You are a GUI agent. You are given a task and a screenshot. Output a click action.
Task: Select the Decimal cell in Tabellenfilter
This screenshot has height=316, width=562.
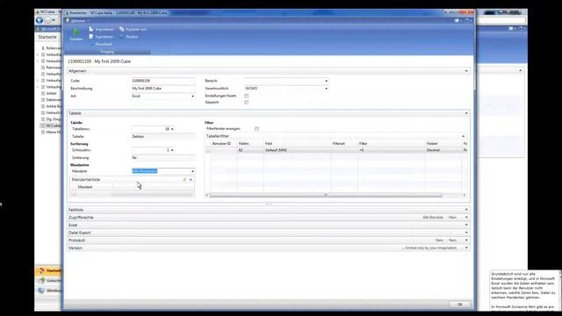(x=443, y=150)
